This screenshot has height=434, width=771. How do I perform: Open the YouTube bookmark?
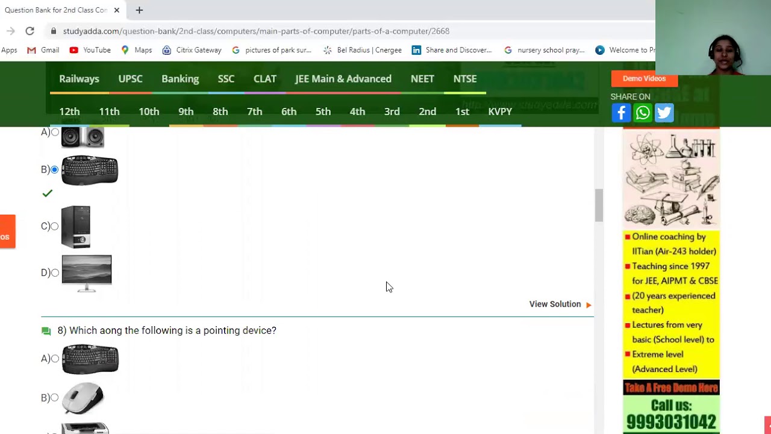90,50
